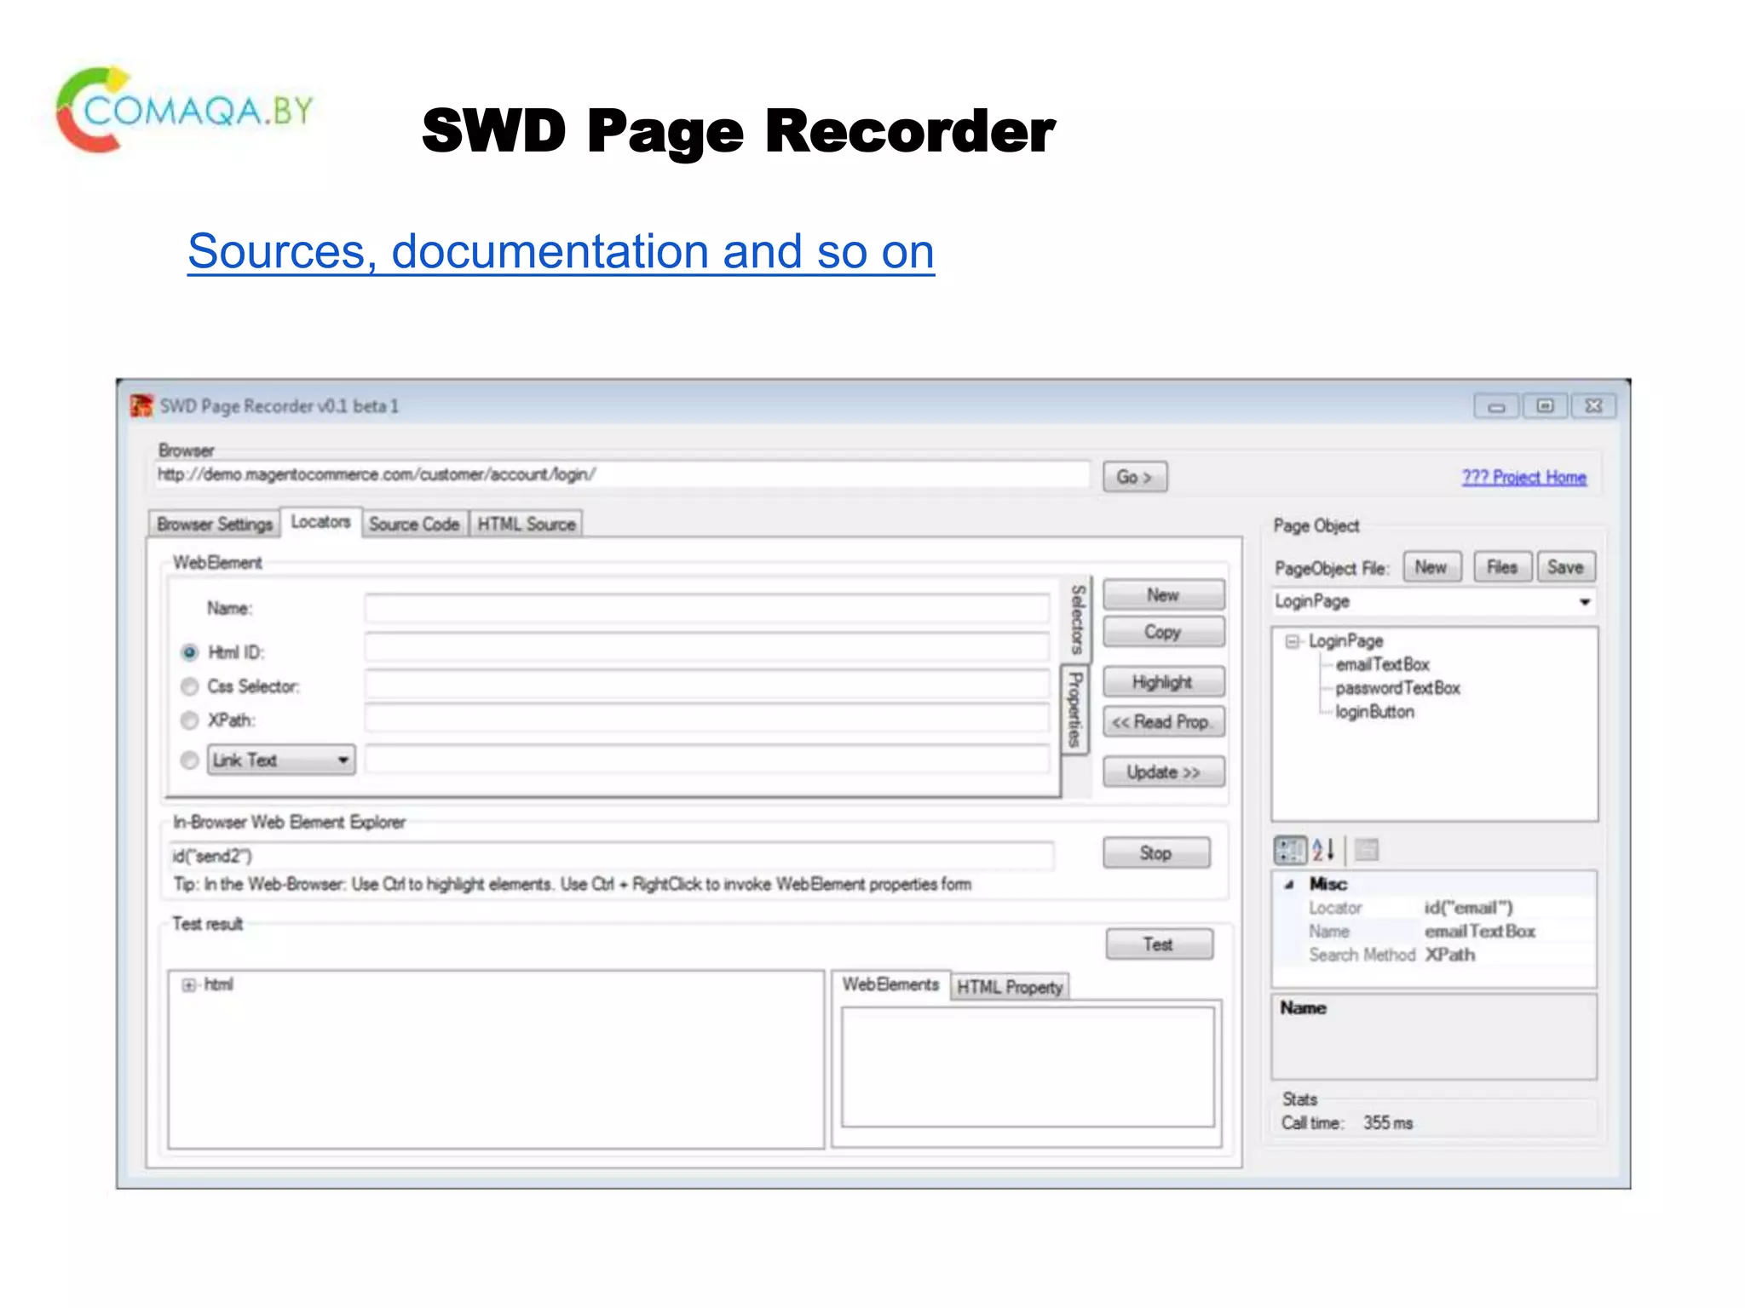Select the Css Selector radio button
Screen dimensions: 1745x1308
189,686
